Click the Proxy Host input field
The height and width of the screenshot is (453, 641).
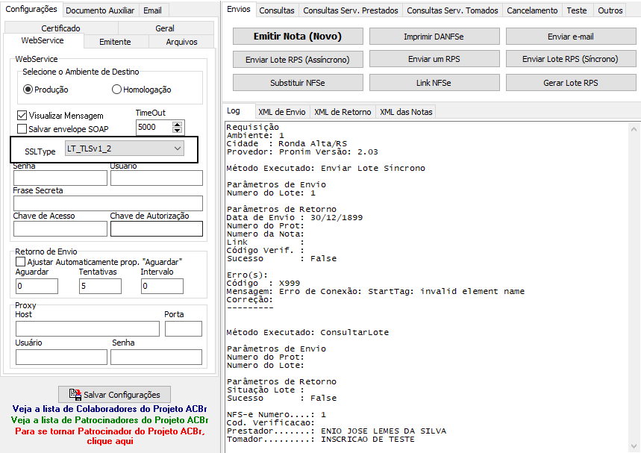(x=87, y=328)
